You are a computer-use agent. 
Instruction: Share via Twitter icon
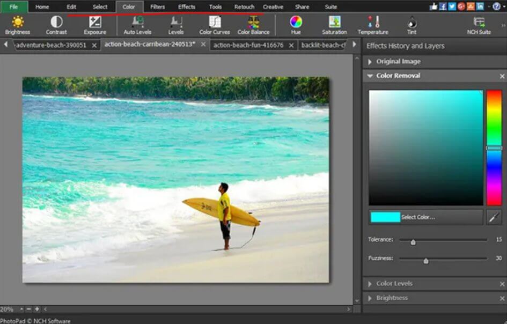(452, 6)
